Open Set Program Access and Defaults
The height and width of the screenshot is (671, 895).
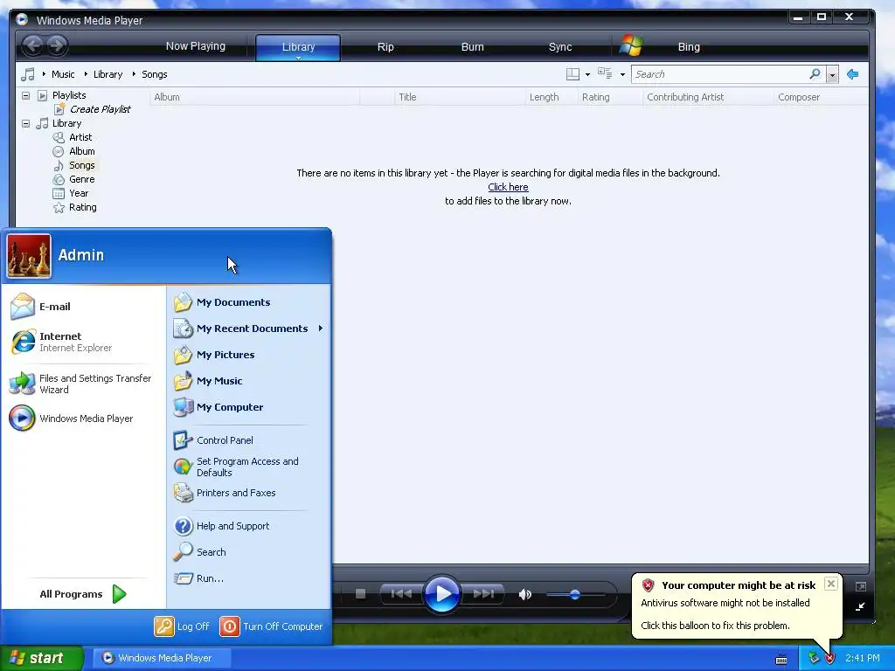(249, 467)
